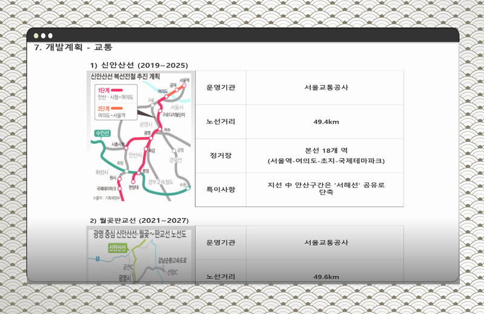Click the green 신안산선 tag on the second map
The image size is (484, 314).
(117, 248)
